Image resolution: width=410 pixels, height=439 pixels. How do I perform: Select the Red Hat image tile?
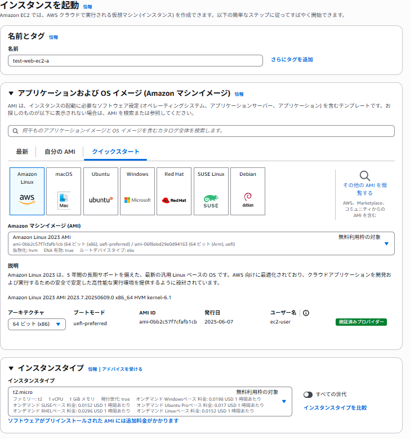pos(174,191)
